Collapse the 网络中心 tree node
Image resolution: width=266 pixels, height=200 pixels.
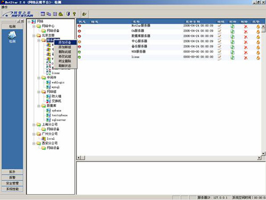(34, 26)
